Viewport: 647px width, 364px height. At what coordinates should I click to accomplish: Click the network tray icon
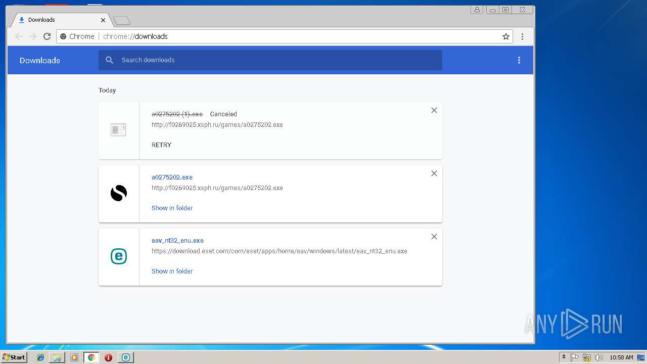[x=587, y=357]
